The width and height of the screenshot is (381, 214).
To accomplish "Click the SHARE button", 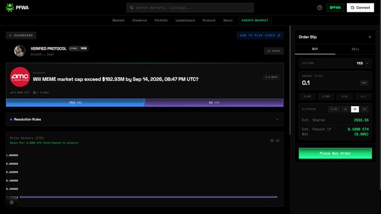I will point(273,51).
